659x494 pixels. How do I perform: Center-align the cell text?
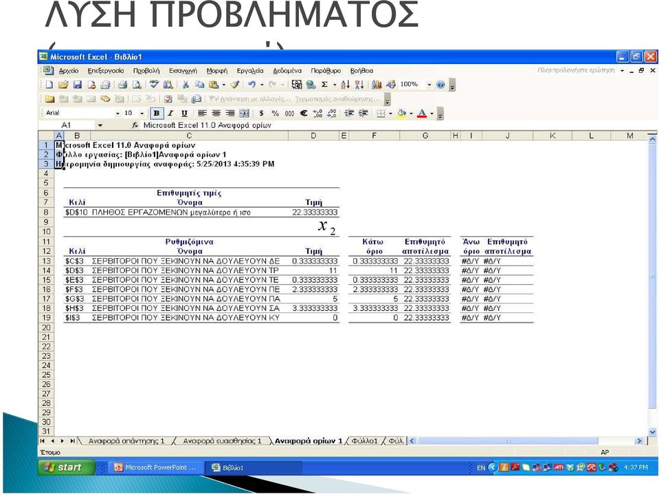(x=216, y=114)
